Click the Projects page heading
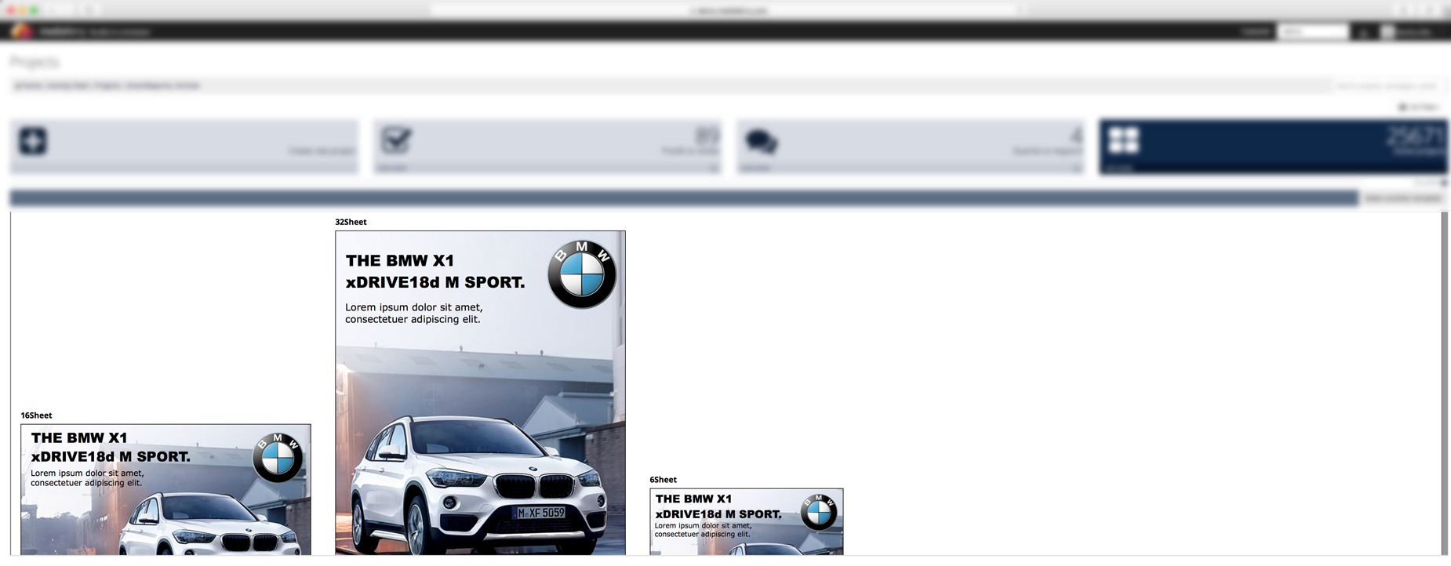This screenshot has width=1451, height=566. coord(35,62)
